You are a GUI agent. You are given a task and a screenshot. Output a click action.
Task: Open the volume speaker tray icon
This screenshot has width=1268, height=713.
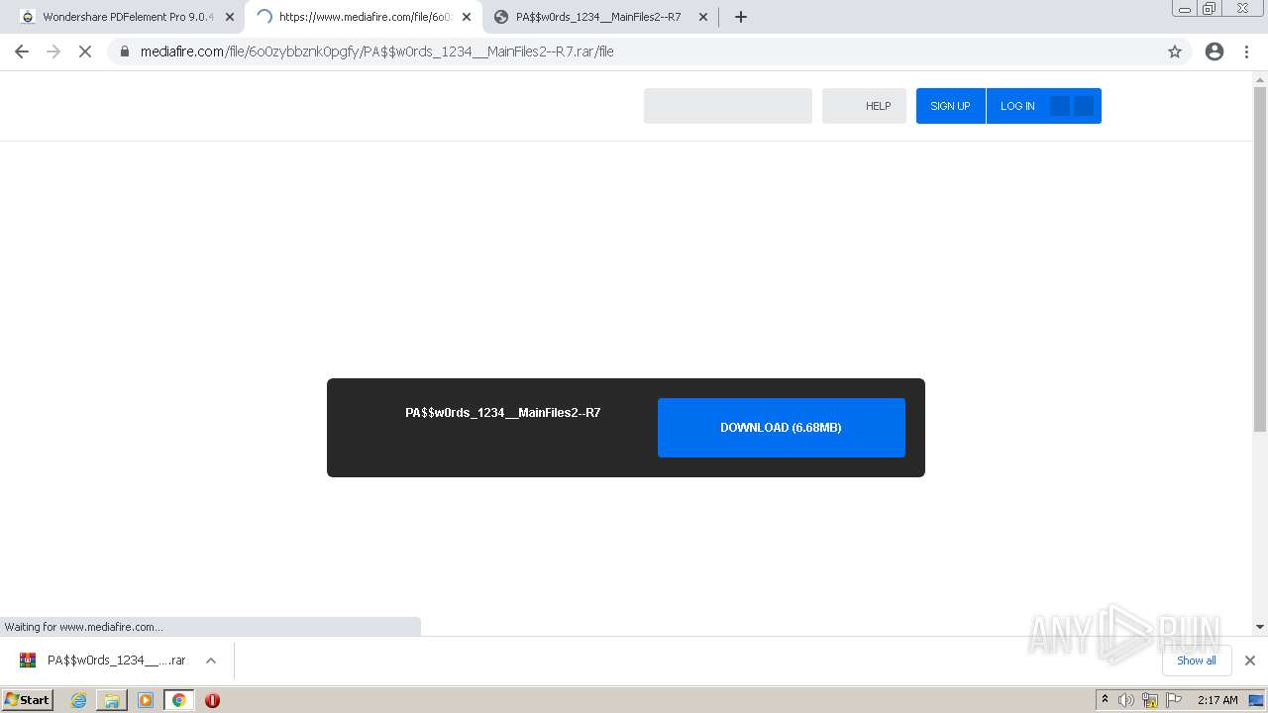tap(1126, 700)
